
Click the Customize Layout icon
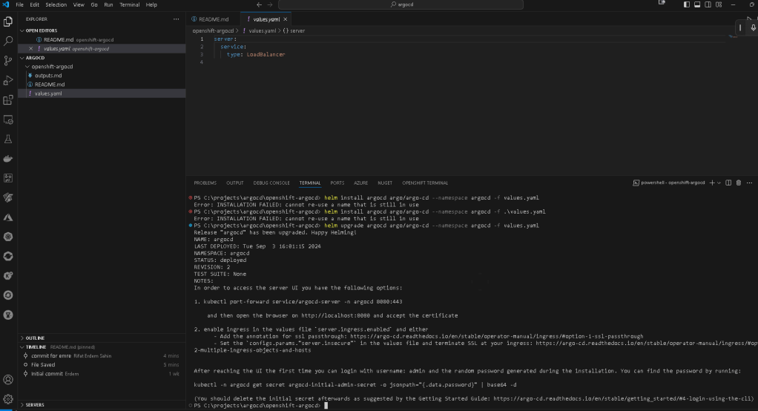pyautogui.click(x=719, y=4)
